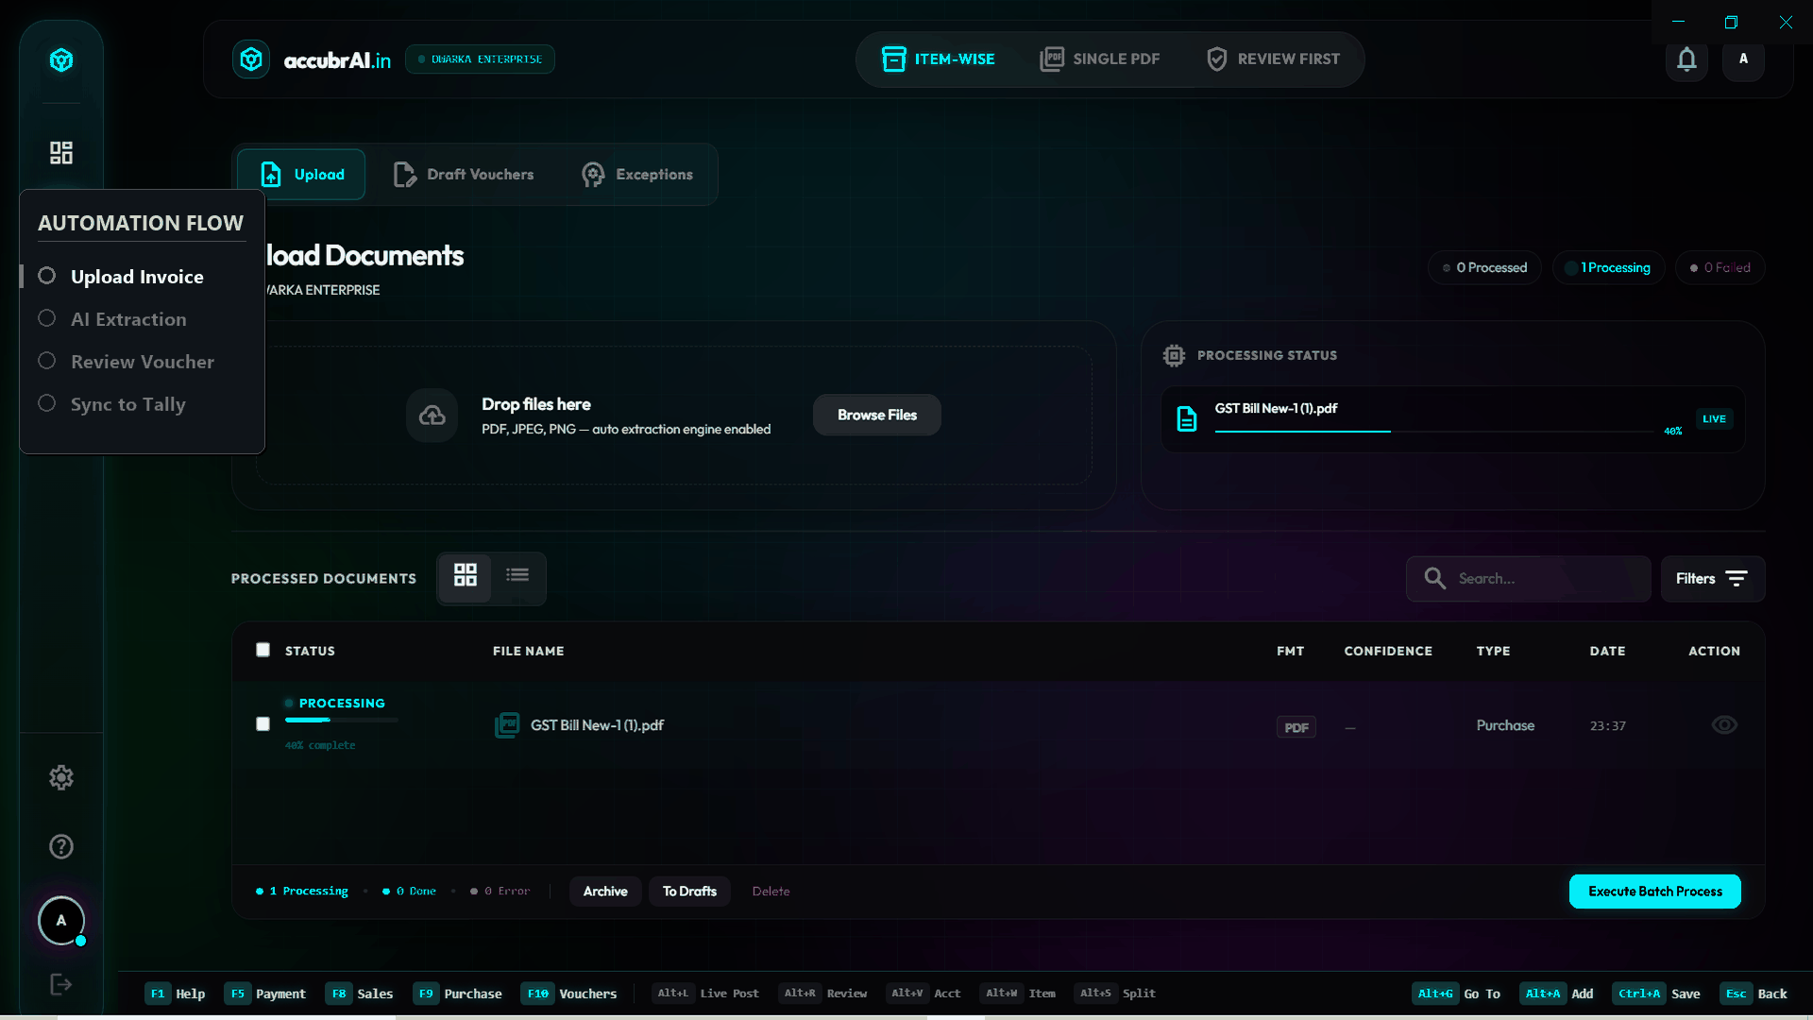The height and width of the screenshot is (1020, 1813).
Task: View GST Bill row with eye icon
Action: pyautogui.click(x=1724, y=724)
